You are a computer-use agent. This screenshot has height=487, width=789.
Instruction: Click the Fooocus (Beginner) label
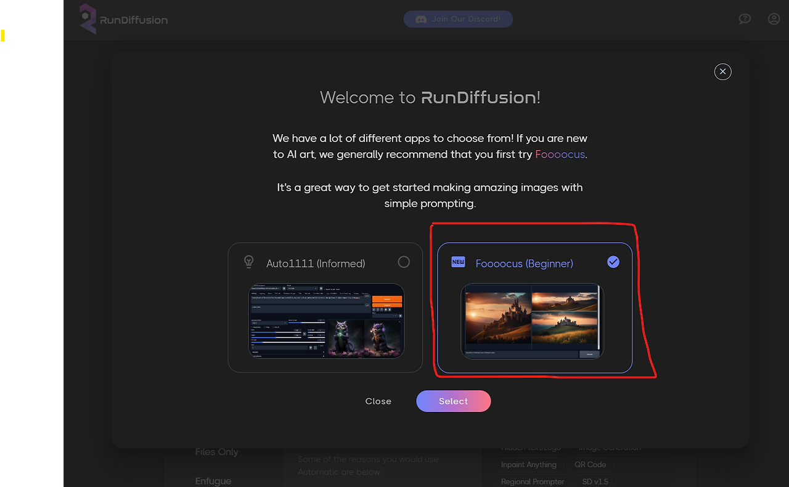click(x=525, y=264)
